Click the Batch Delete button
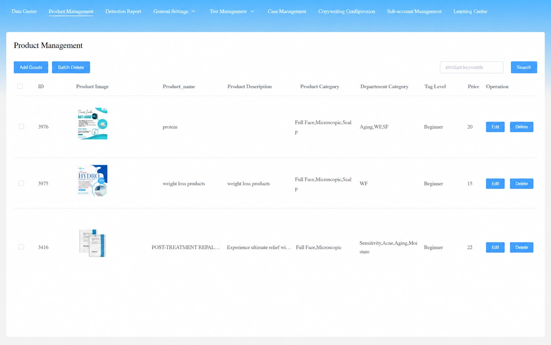 [x=71, y=67]
